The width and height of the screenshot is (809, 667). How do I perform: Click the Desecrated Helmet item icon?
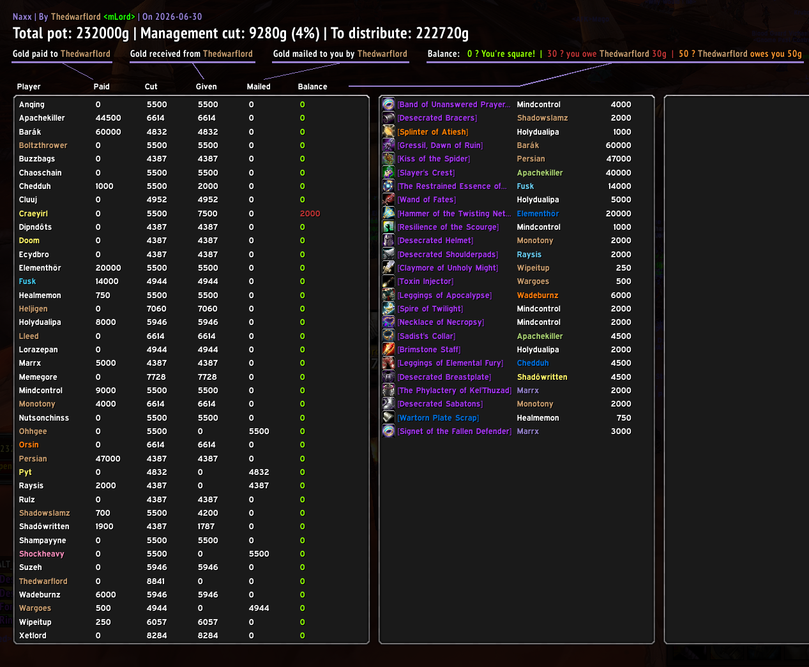pyautogui.click(x=388, y=241)
